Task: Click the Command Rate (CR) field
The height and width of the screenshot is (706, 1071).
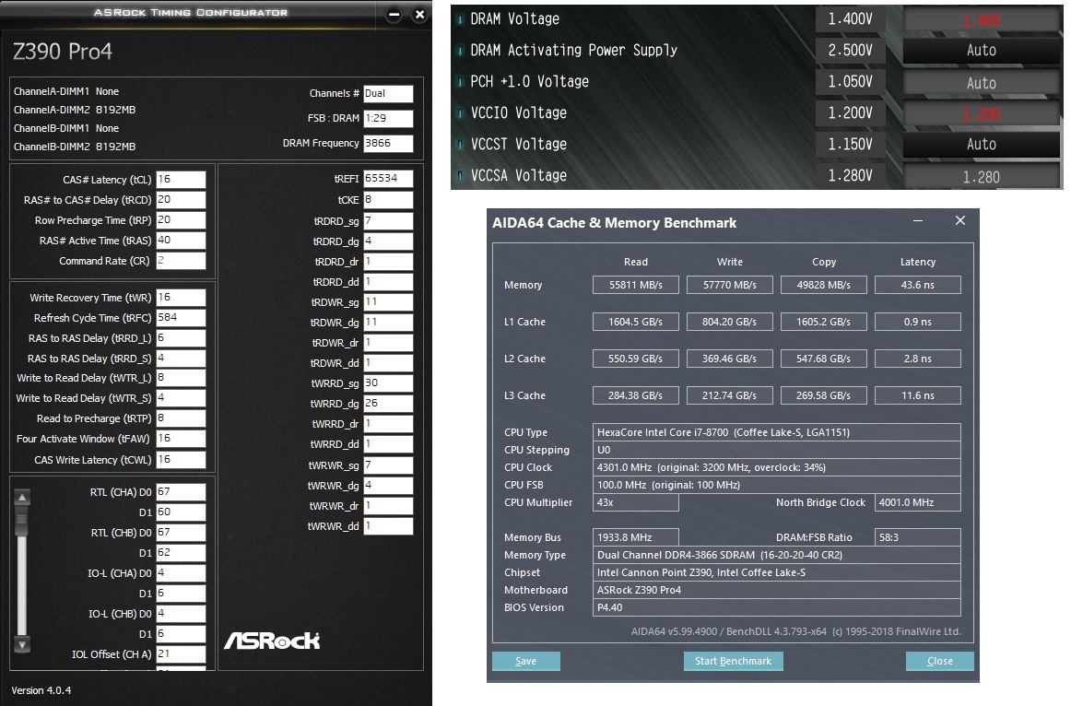Action: [181, 261]
